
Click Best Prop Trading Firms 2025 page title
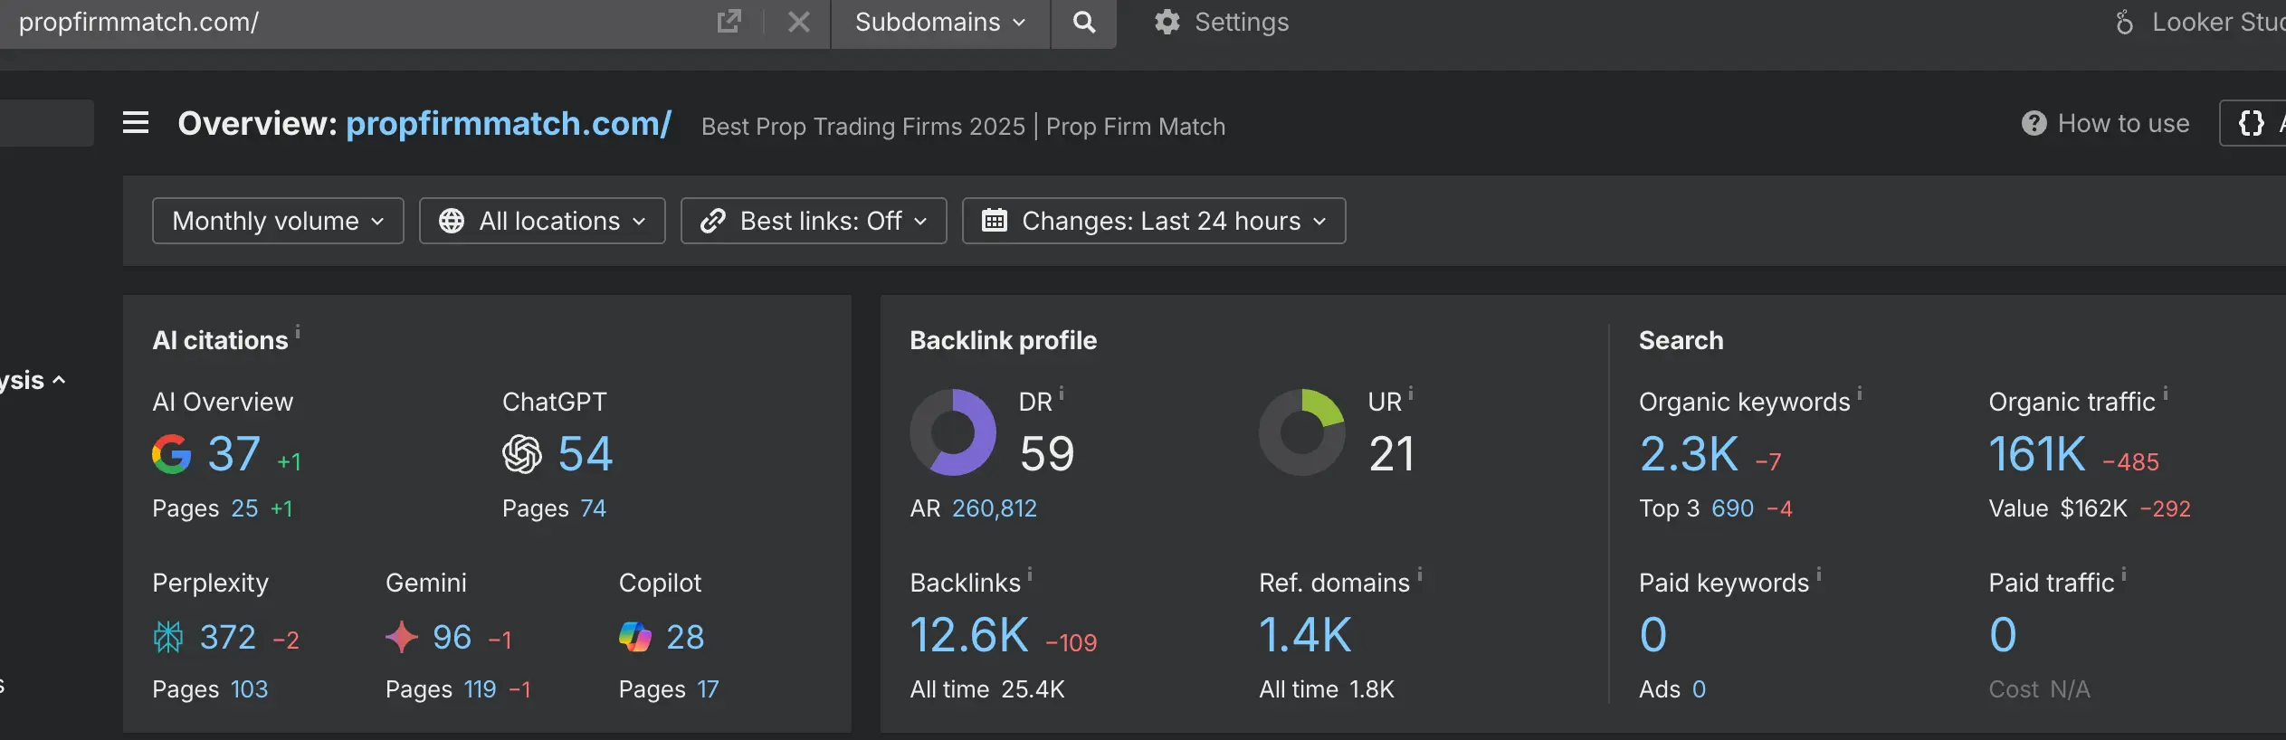tap(963, 127)
